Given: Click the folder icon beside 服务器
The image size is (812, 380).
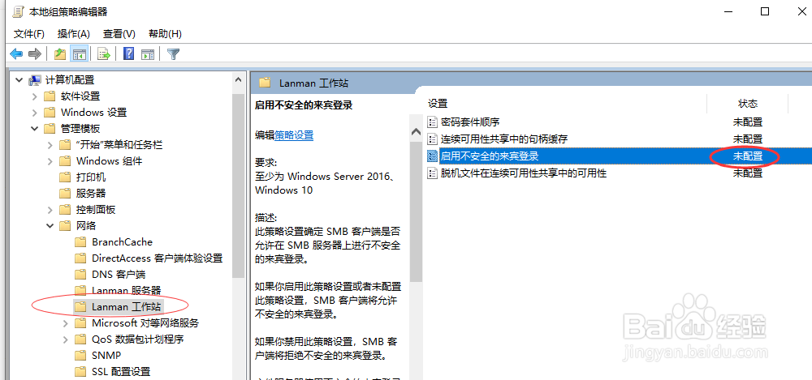Looking at the screenshot, I should [65, 194].
